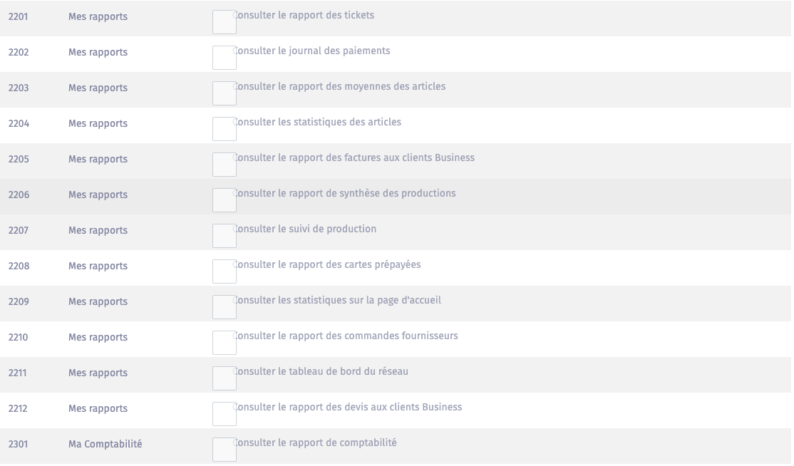Tick the 'rapport des commandes fournisseurs' checkbox
Viewport: 794px width, 466px height.
click(225, 343)
